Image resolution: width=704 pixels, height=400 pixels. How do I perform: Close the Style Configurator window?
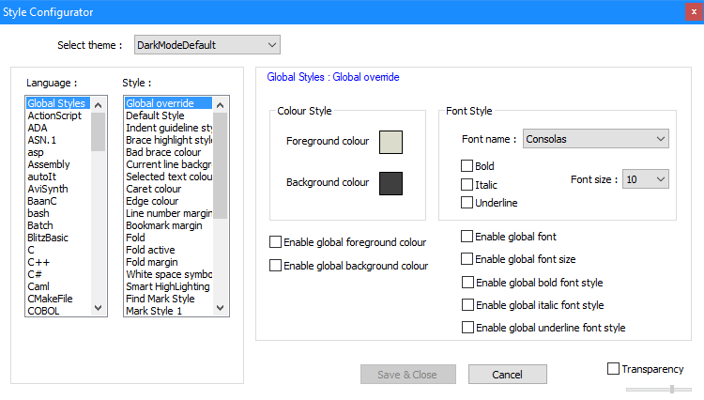(x=694, y=11)
